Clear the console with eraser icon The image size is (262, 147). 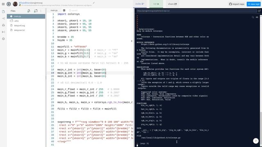click(257, 17)
